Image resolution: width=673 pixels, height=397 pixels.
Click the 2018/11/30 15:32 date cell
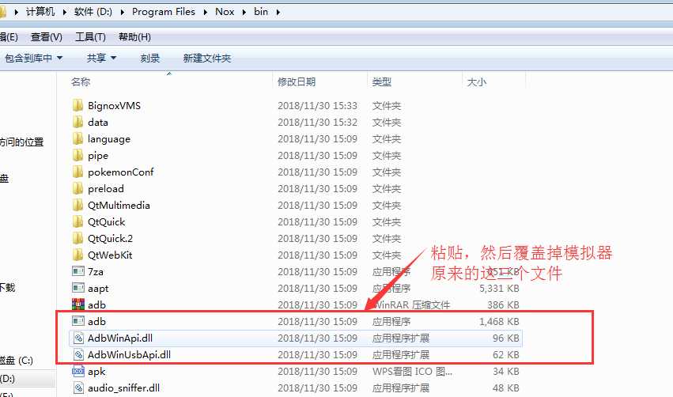pos(317,122)
